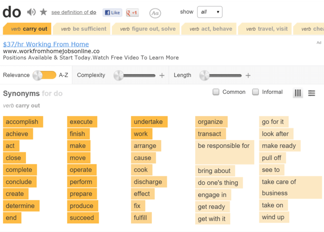This screenshot has width=324, height=232.
Task: Click the star favorite icon
Action: (x=43, y=12)
